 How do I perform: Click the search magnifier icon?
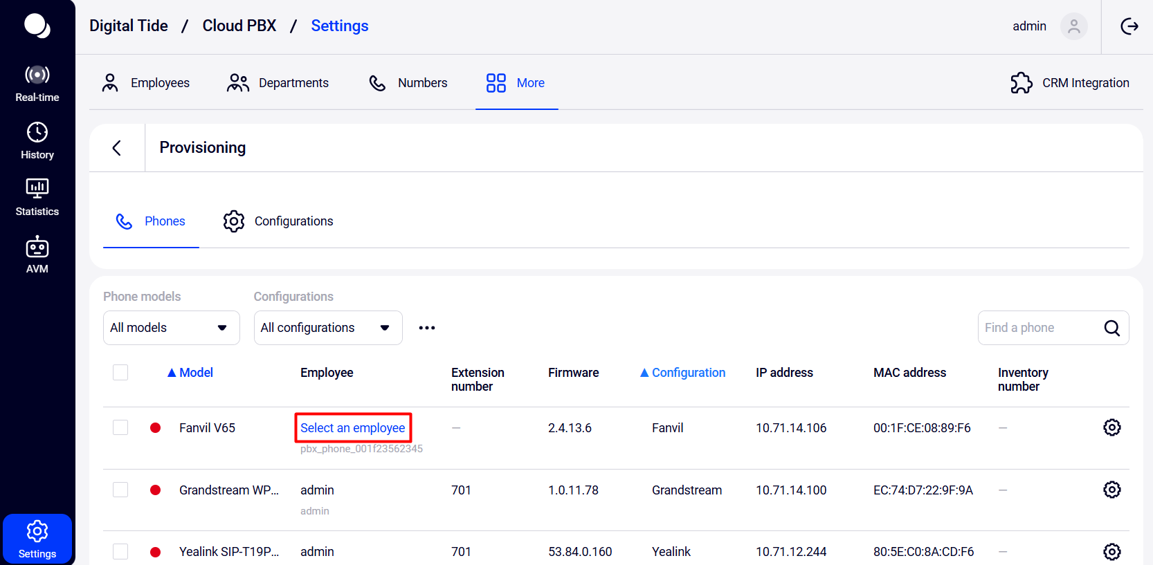click(x=1111, y=328)
